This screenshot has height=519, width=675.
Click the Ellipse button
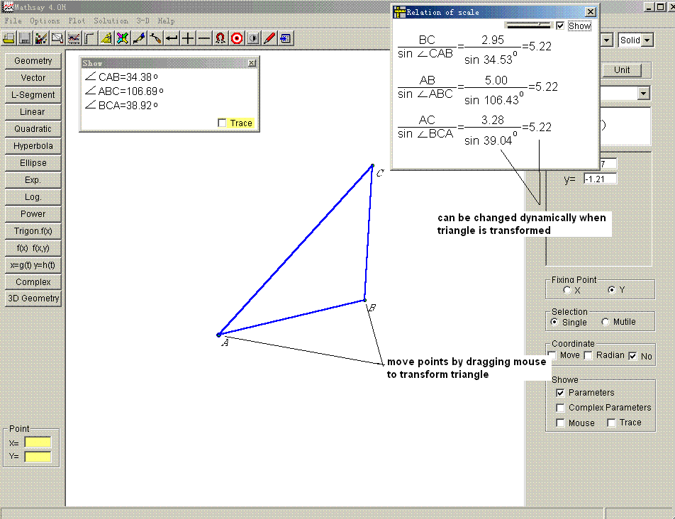pyautogui.click(x=33, y=162)
